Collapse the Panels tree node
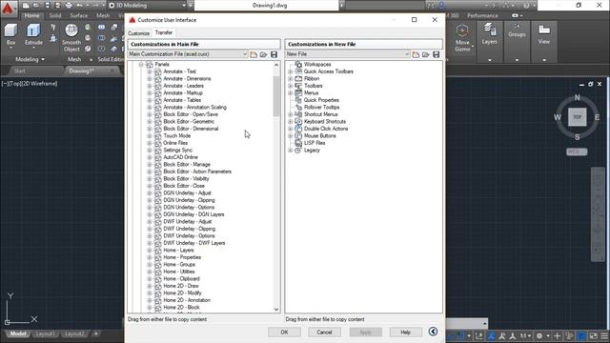Viewport: 610px width, 343px height. coord(141,65)
